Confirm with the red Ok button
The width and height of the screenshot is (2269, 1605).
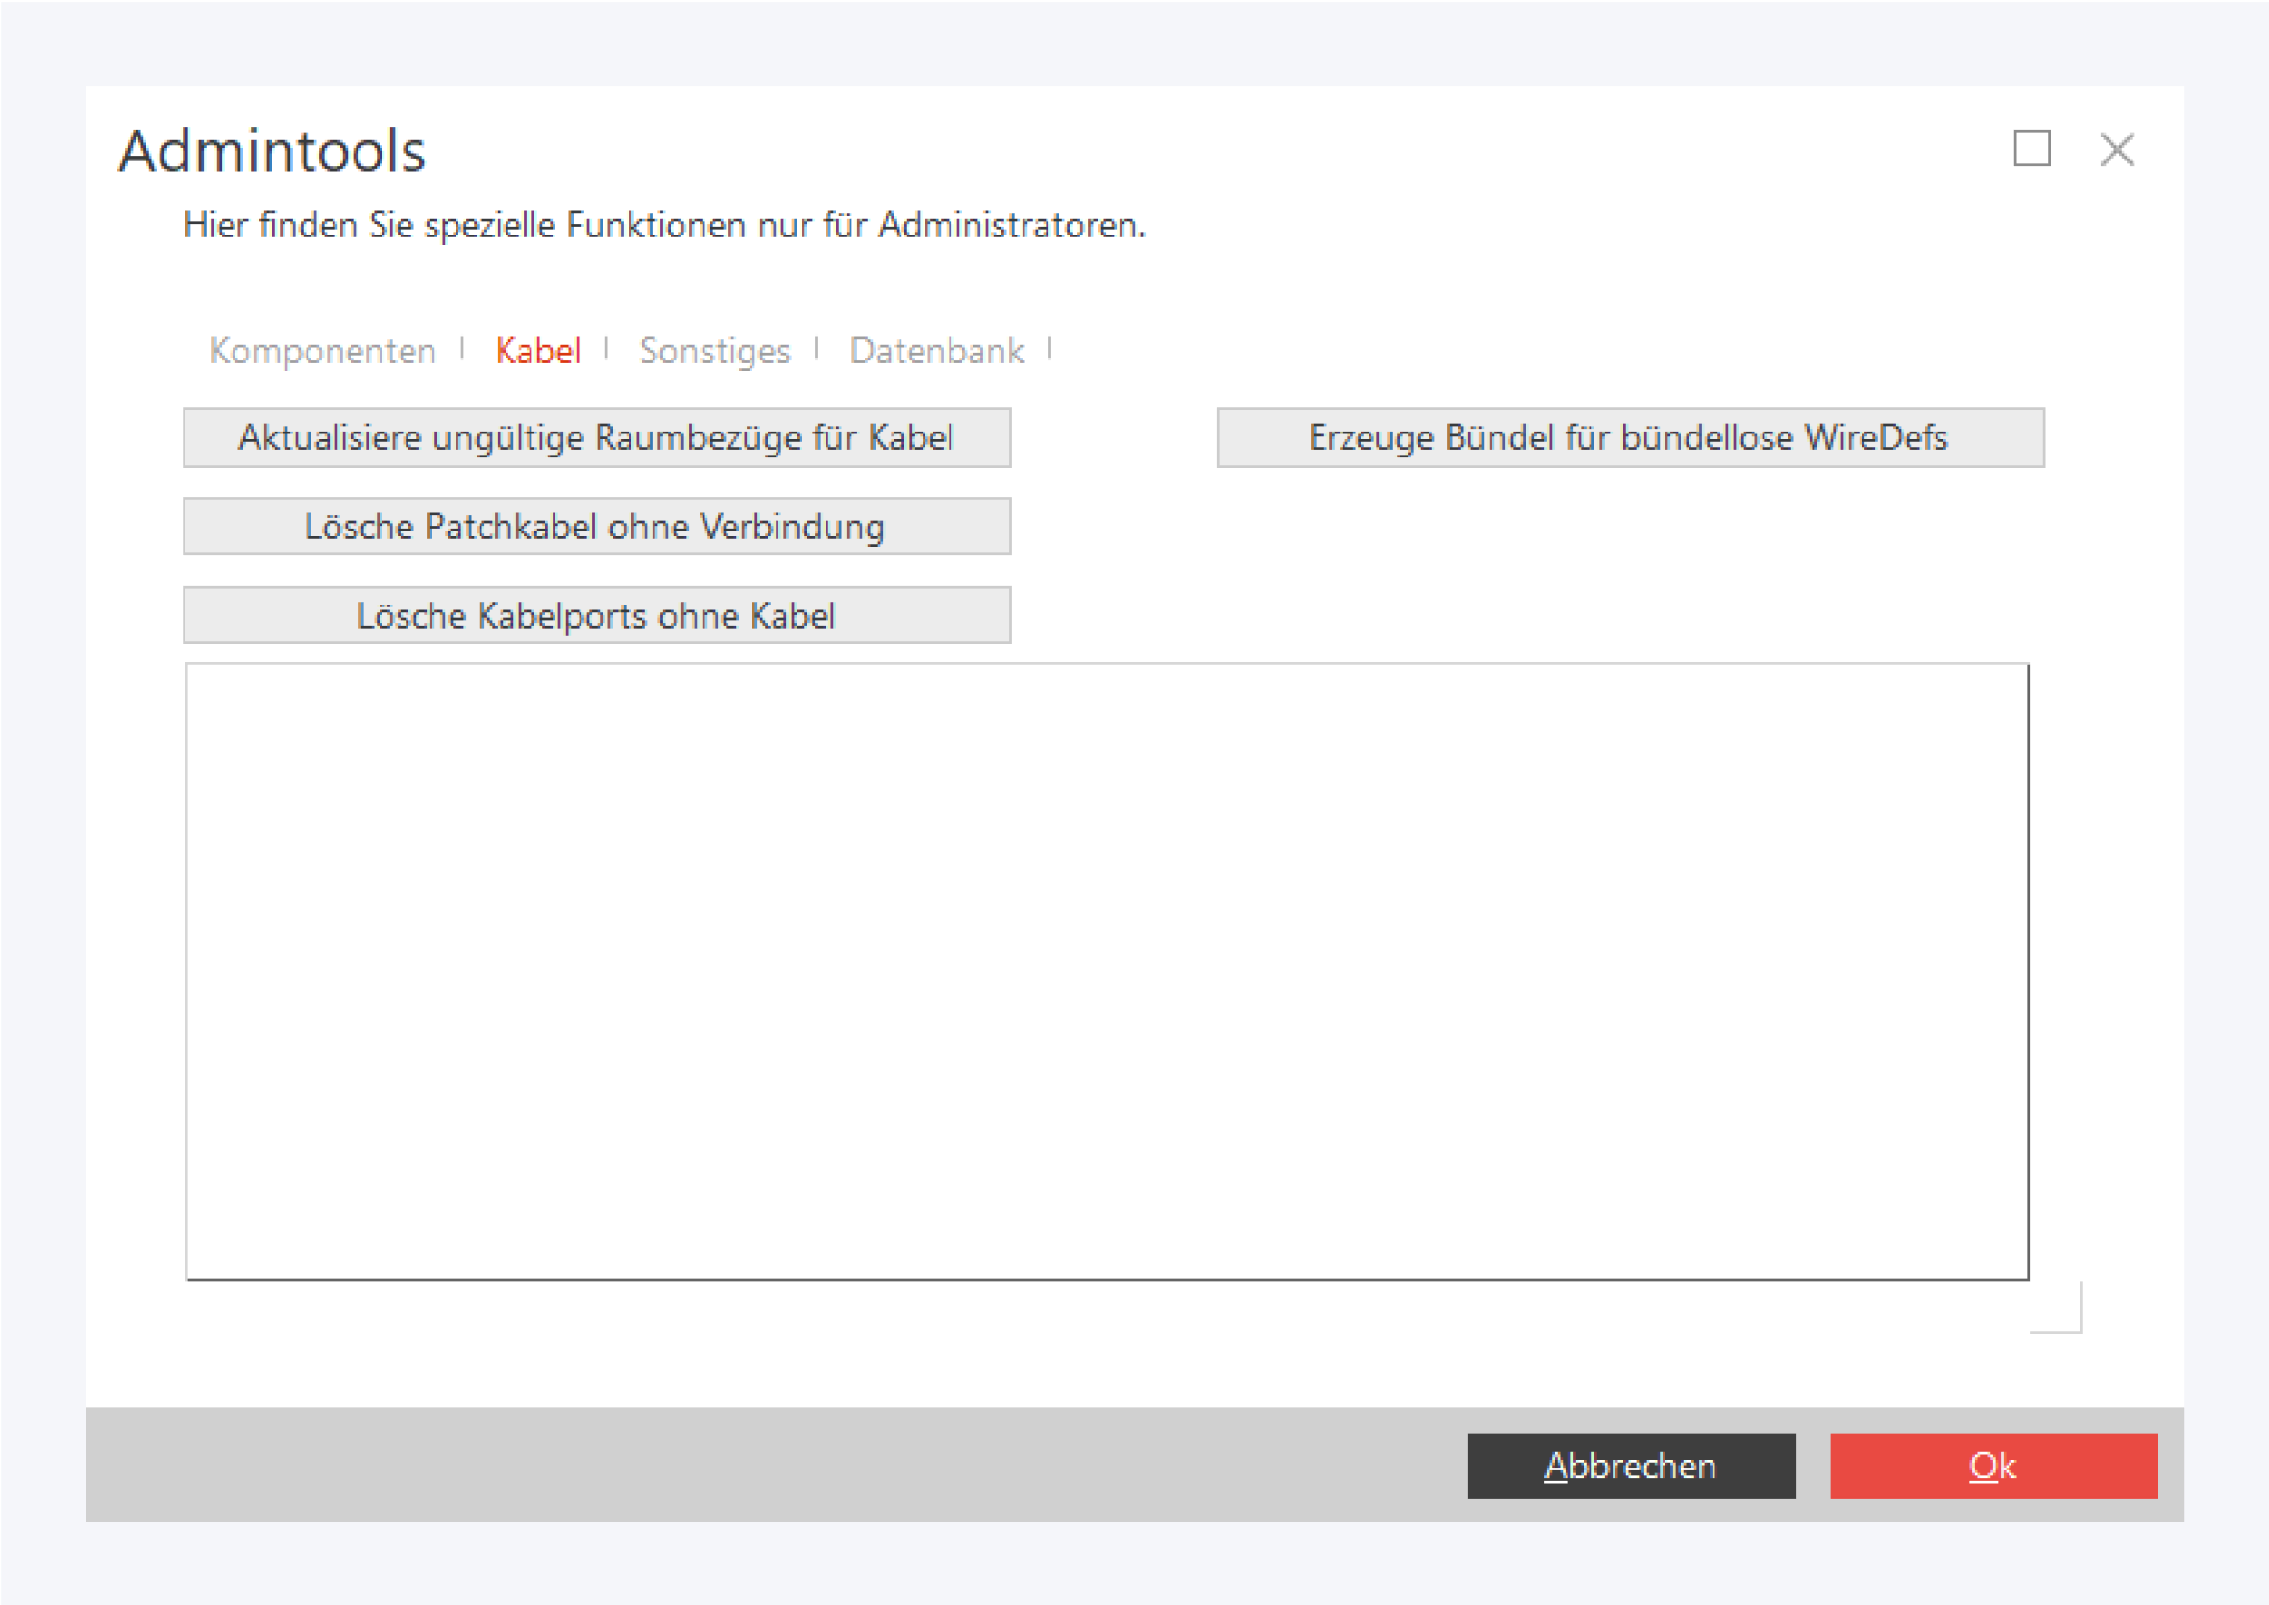click(1992, 1466)
